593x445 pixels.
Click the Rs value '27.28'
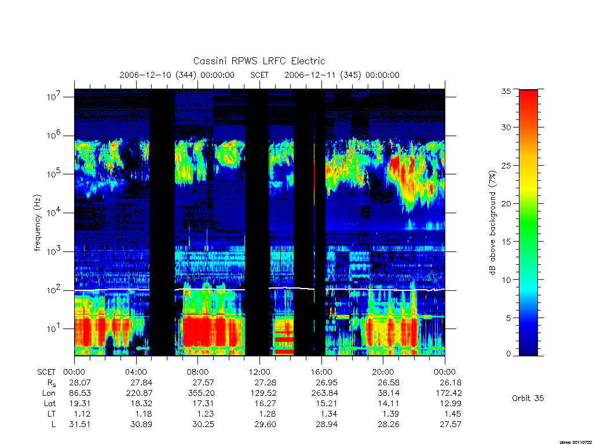[265, 382]
